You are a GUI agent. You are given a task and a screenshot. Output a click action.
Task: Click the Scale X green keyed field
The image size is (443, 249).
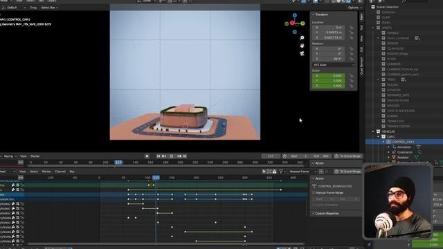328,75
